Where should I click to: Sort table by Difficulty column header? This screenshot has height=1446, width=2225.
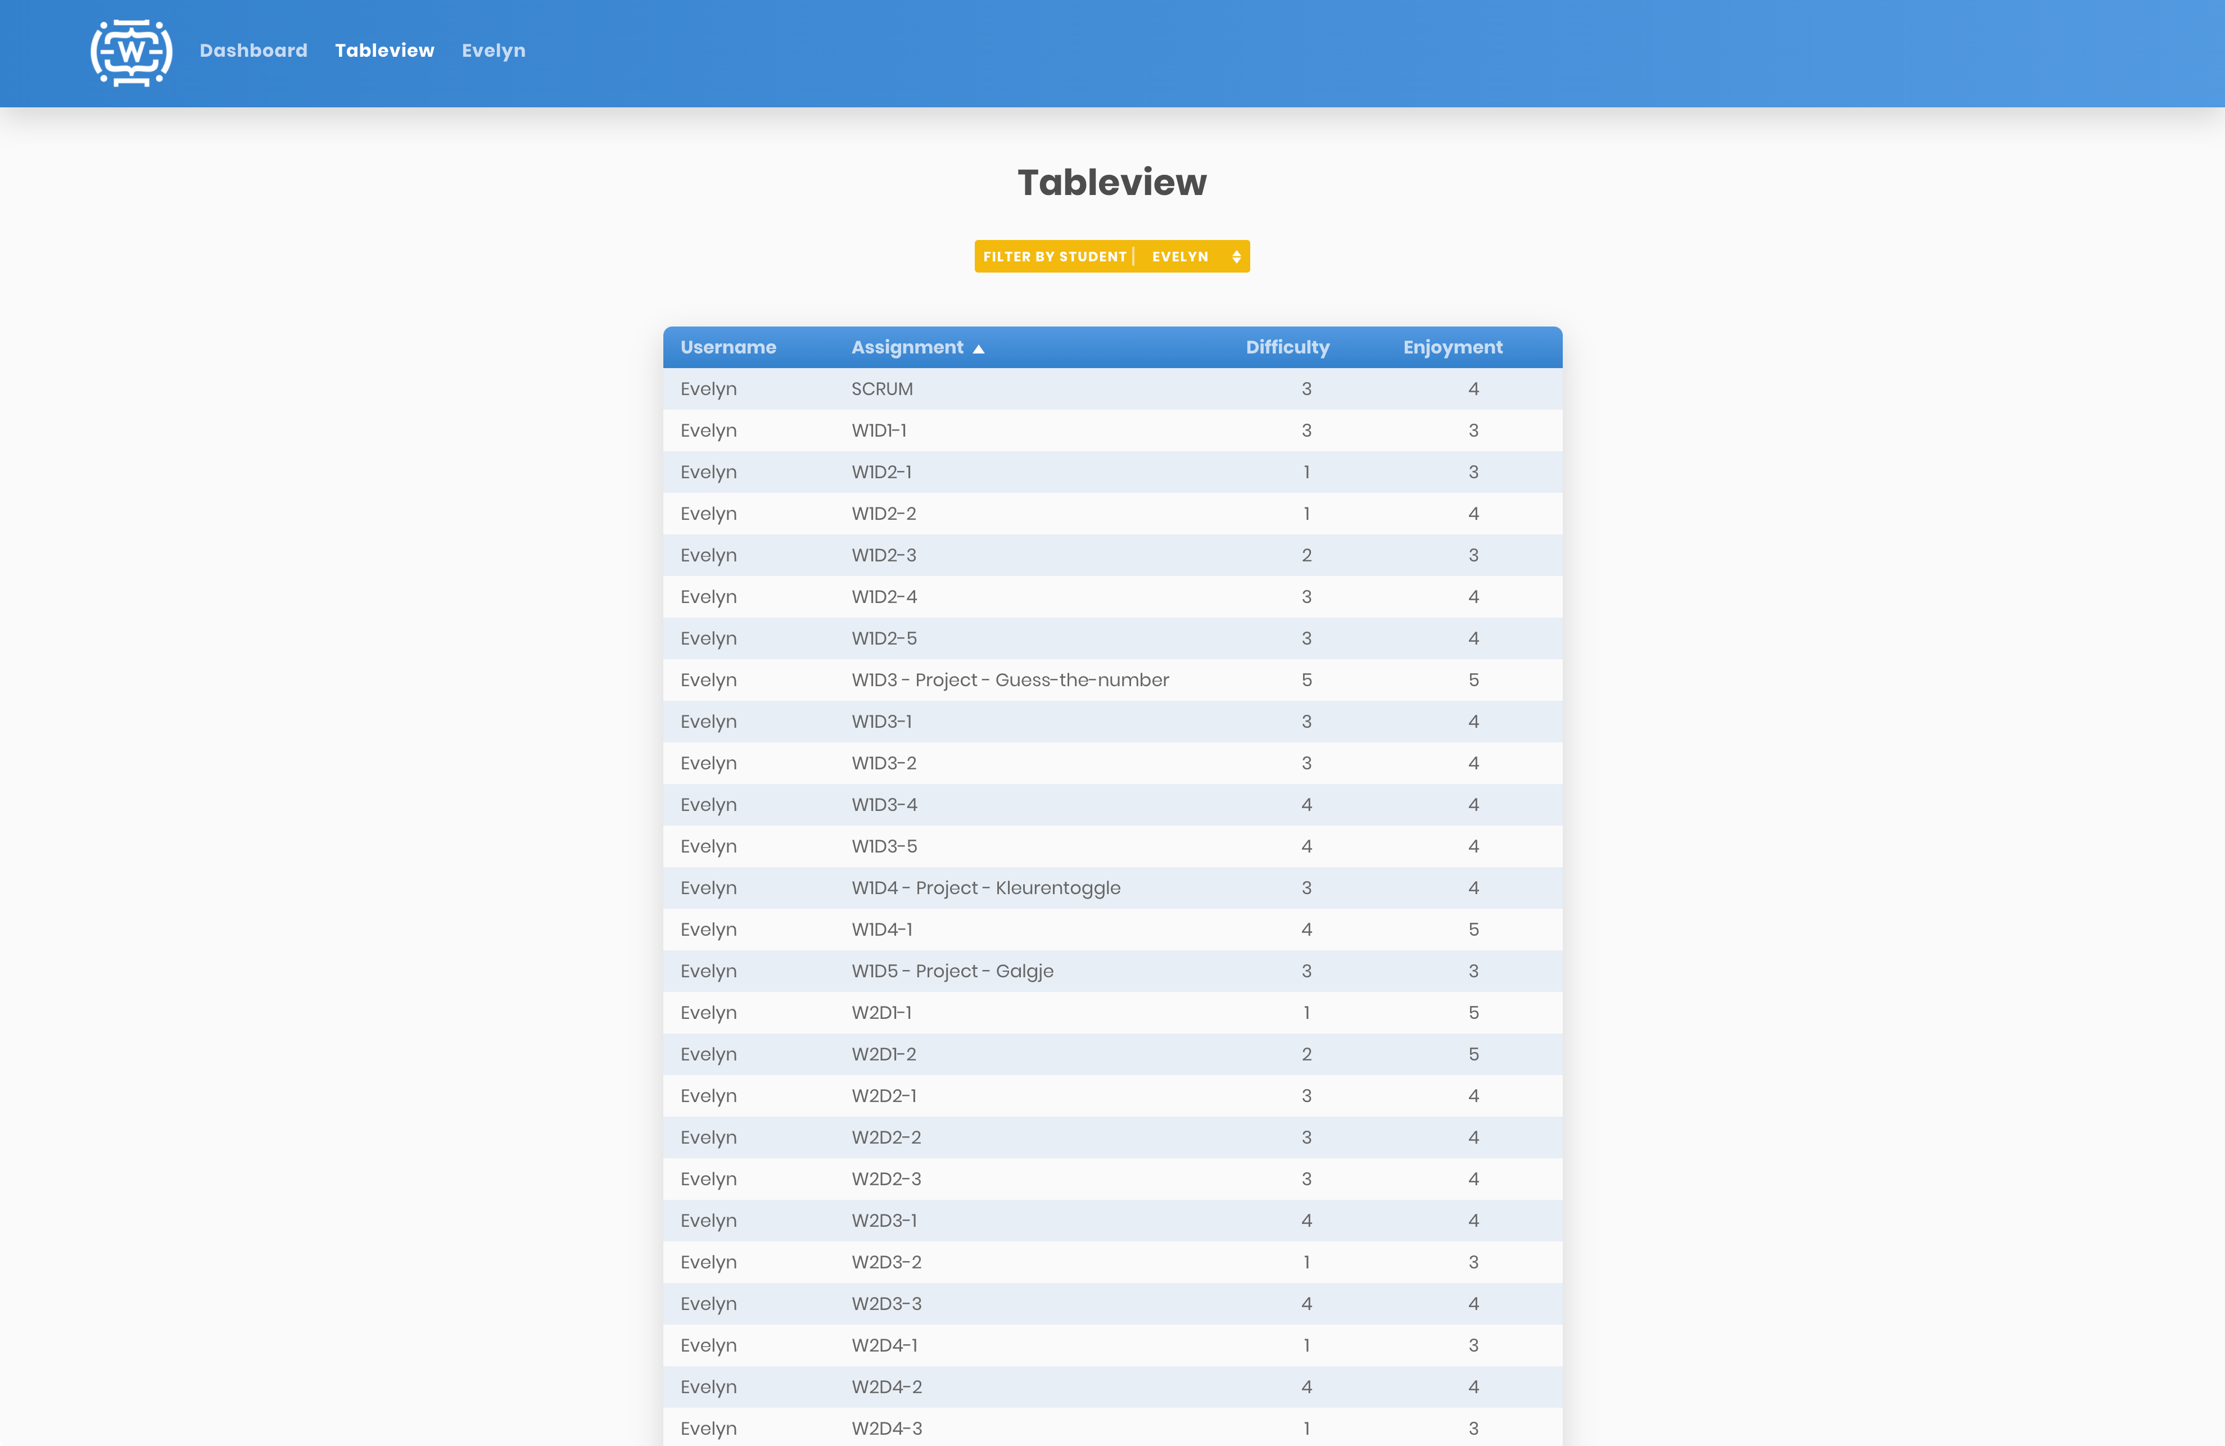[x=1286, y=347]
